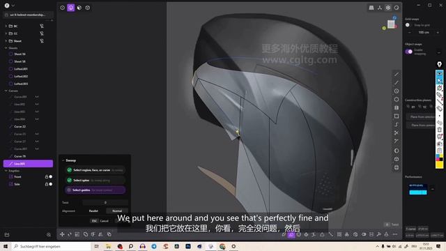Image resolution: width=446 pixels, height=251 pixels.
Task: Click the lock icon on the Side empty
Action: click(x=47, y=184)
